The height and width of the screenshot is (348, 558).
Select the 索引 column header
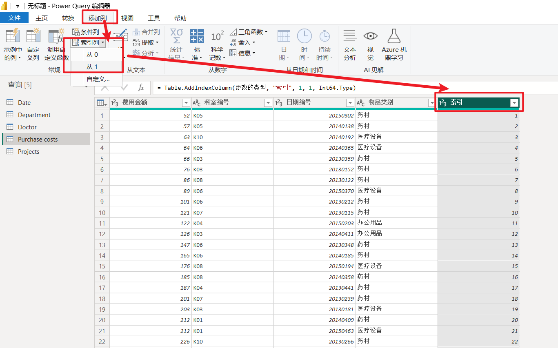[x=478, y=103]
